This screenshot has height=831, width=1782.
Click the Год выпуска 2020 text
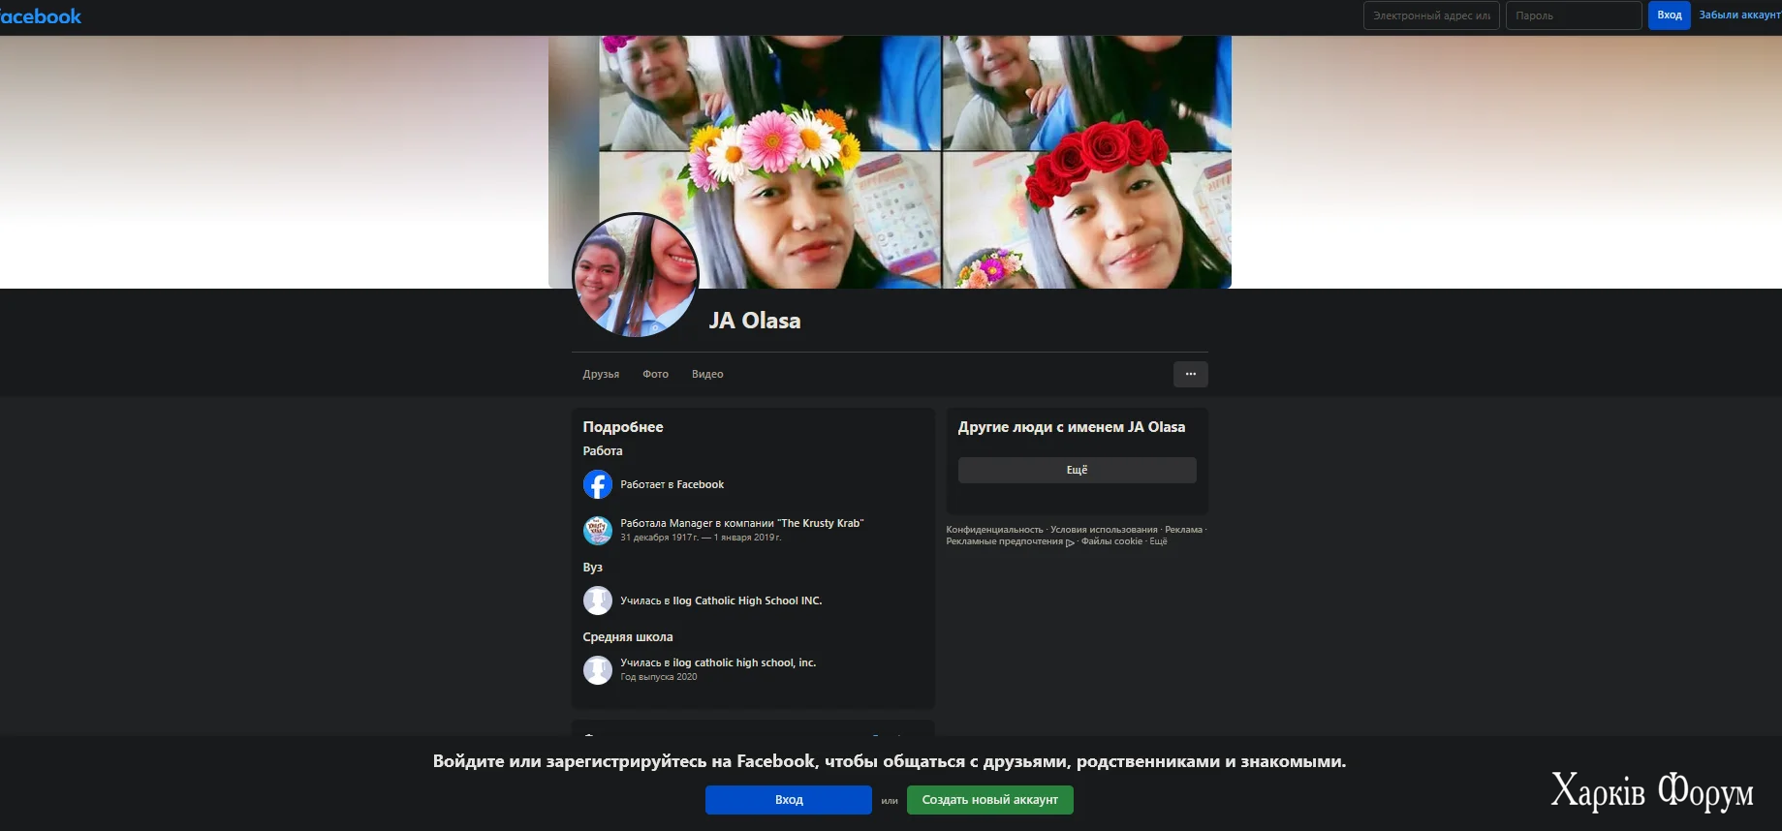[x=659, y=677]
